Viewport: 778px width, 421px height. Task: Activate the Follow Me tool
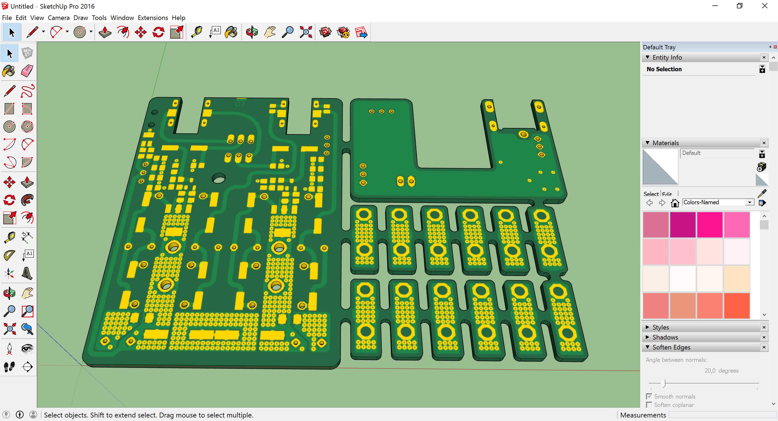[27, 200]
